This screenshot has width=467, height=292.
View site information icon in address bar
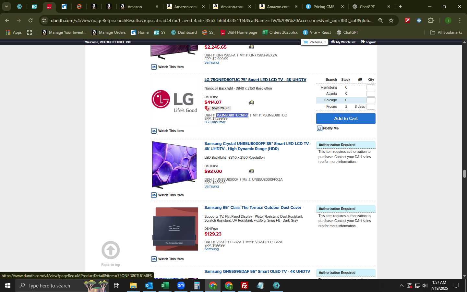click(44, 20)
